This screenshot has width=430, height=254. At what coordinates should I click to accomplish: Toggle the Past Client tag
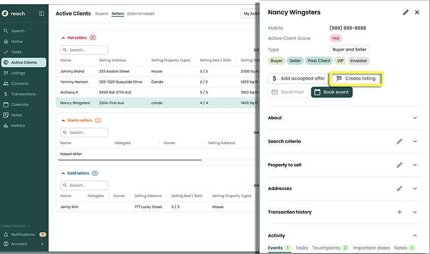pyautogui.click(x=319, y=61)
